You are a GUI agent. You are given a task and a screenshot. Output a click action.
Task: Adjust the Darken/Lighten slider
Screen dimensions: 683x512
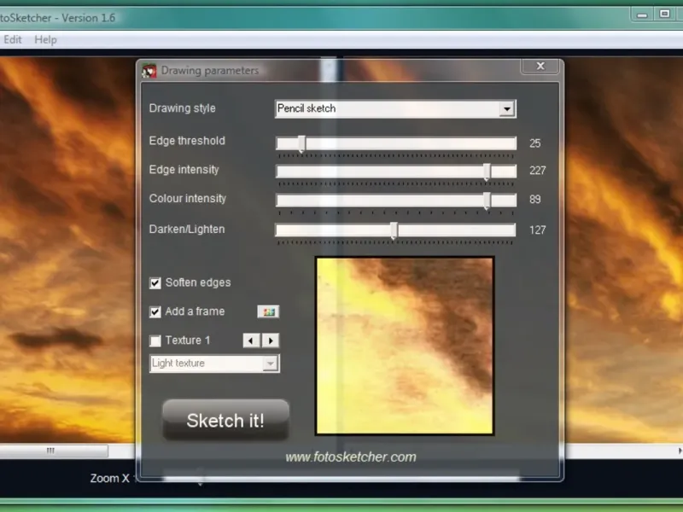[x=395, y=230]
